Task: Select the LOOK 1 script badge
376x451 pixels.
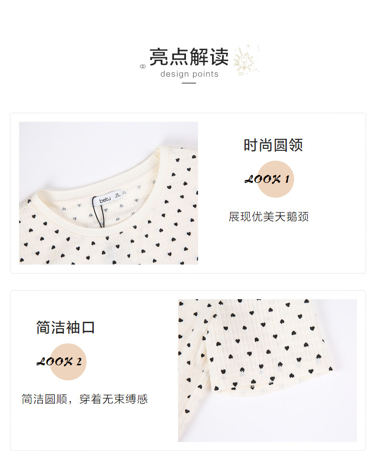Action: [x=269, y=179]
